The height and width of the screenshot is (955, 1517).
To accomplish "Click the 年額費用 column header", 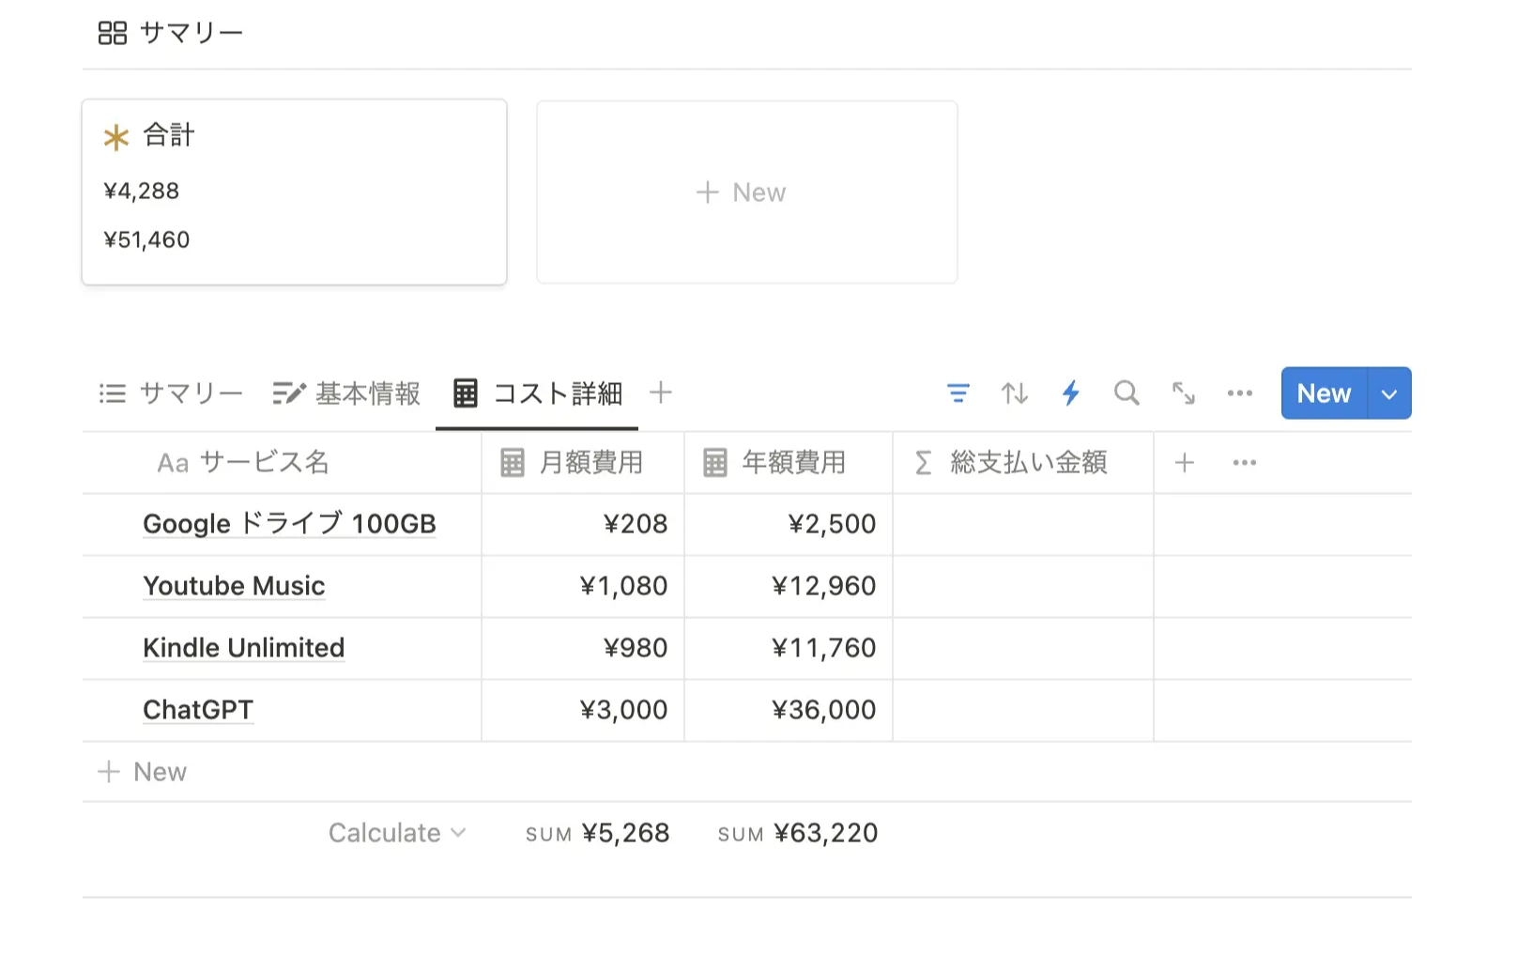I will pyautogui.click(x=789, y=463).
